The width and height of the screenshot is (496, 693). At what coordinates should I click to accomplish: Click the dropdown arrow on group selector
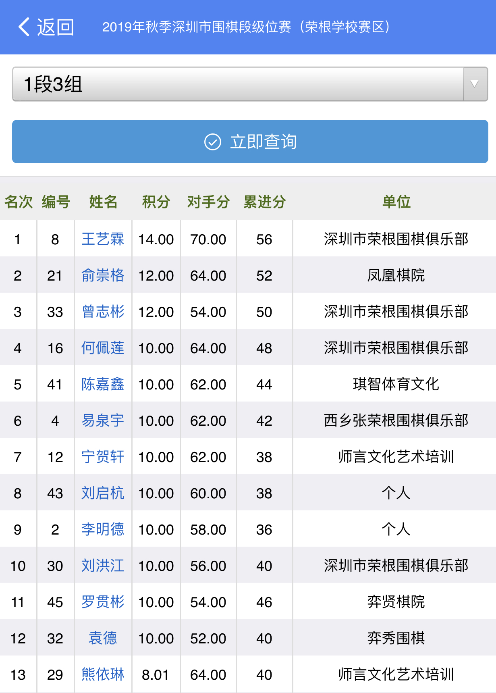pyautogui.click(x=475, y=84)
